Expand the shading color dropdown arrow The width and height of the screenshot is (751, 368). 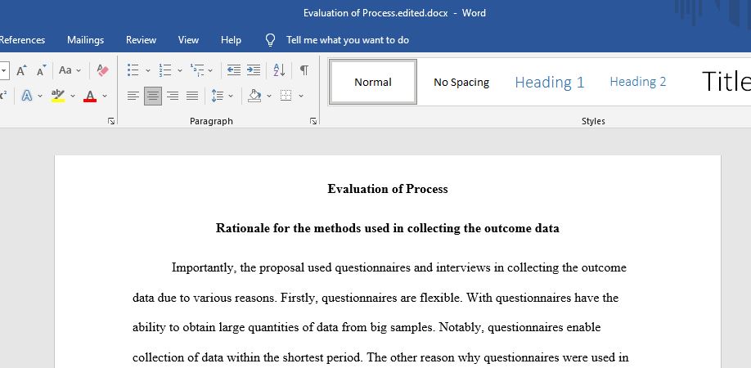(x=268, y=96)
